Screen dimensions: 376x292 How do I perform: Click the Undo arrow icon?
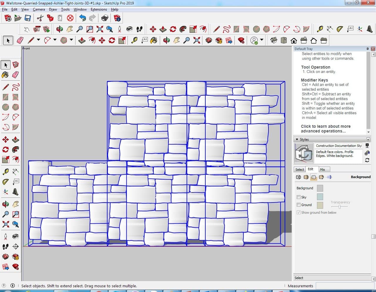83,18
